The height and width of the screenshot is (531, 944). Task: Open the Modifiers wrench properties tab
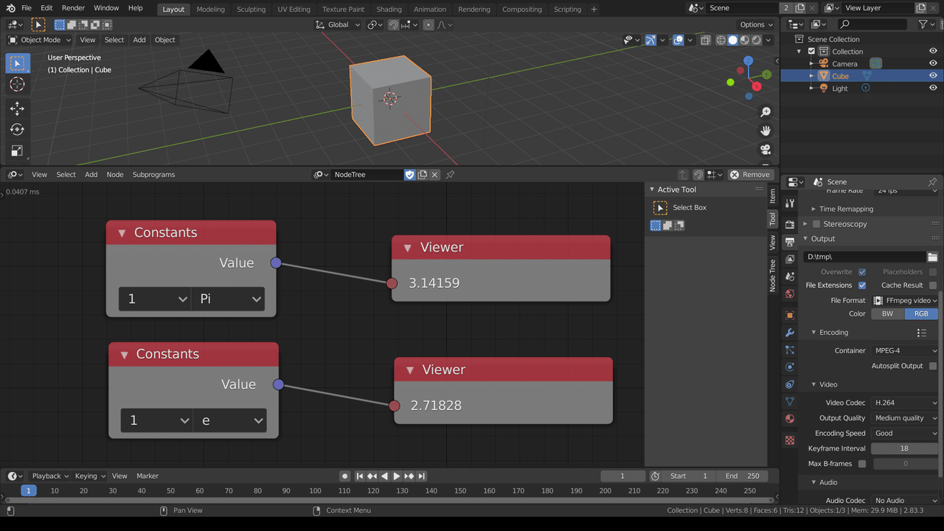coord(790,333)
